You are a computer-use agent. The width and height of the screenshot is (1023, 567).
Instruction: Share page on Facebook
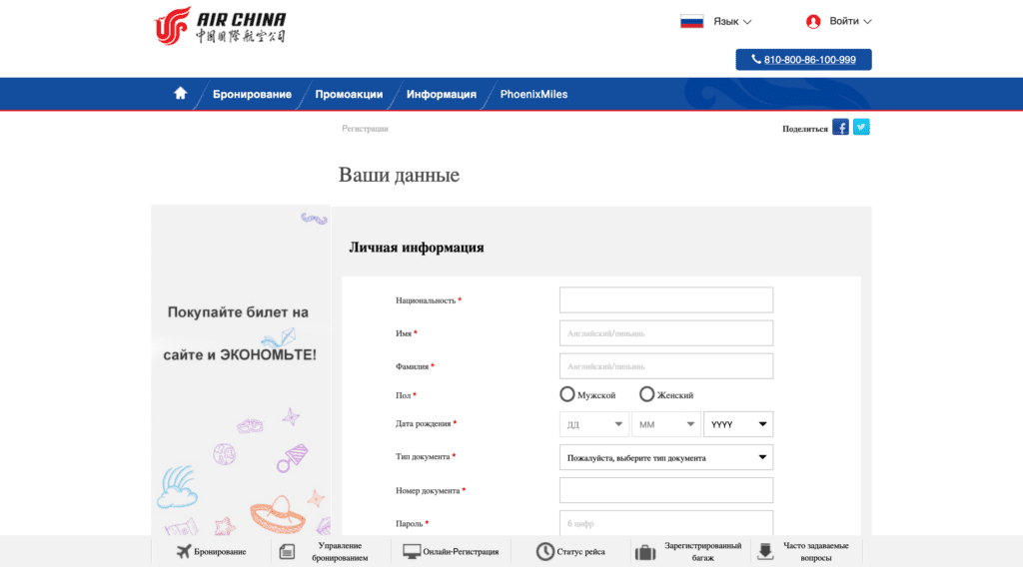pos(840,127)
